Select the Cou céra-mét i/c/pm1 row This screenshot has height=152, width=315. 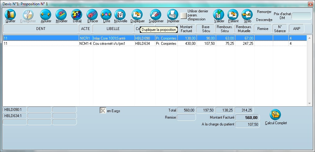click(113, 44)
